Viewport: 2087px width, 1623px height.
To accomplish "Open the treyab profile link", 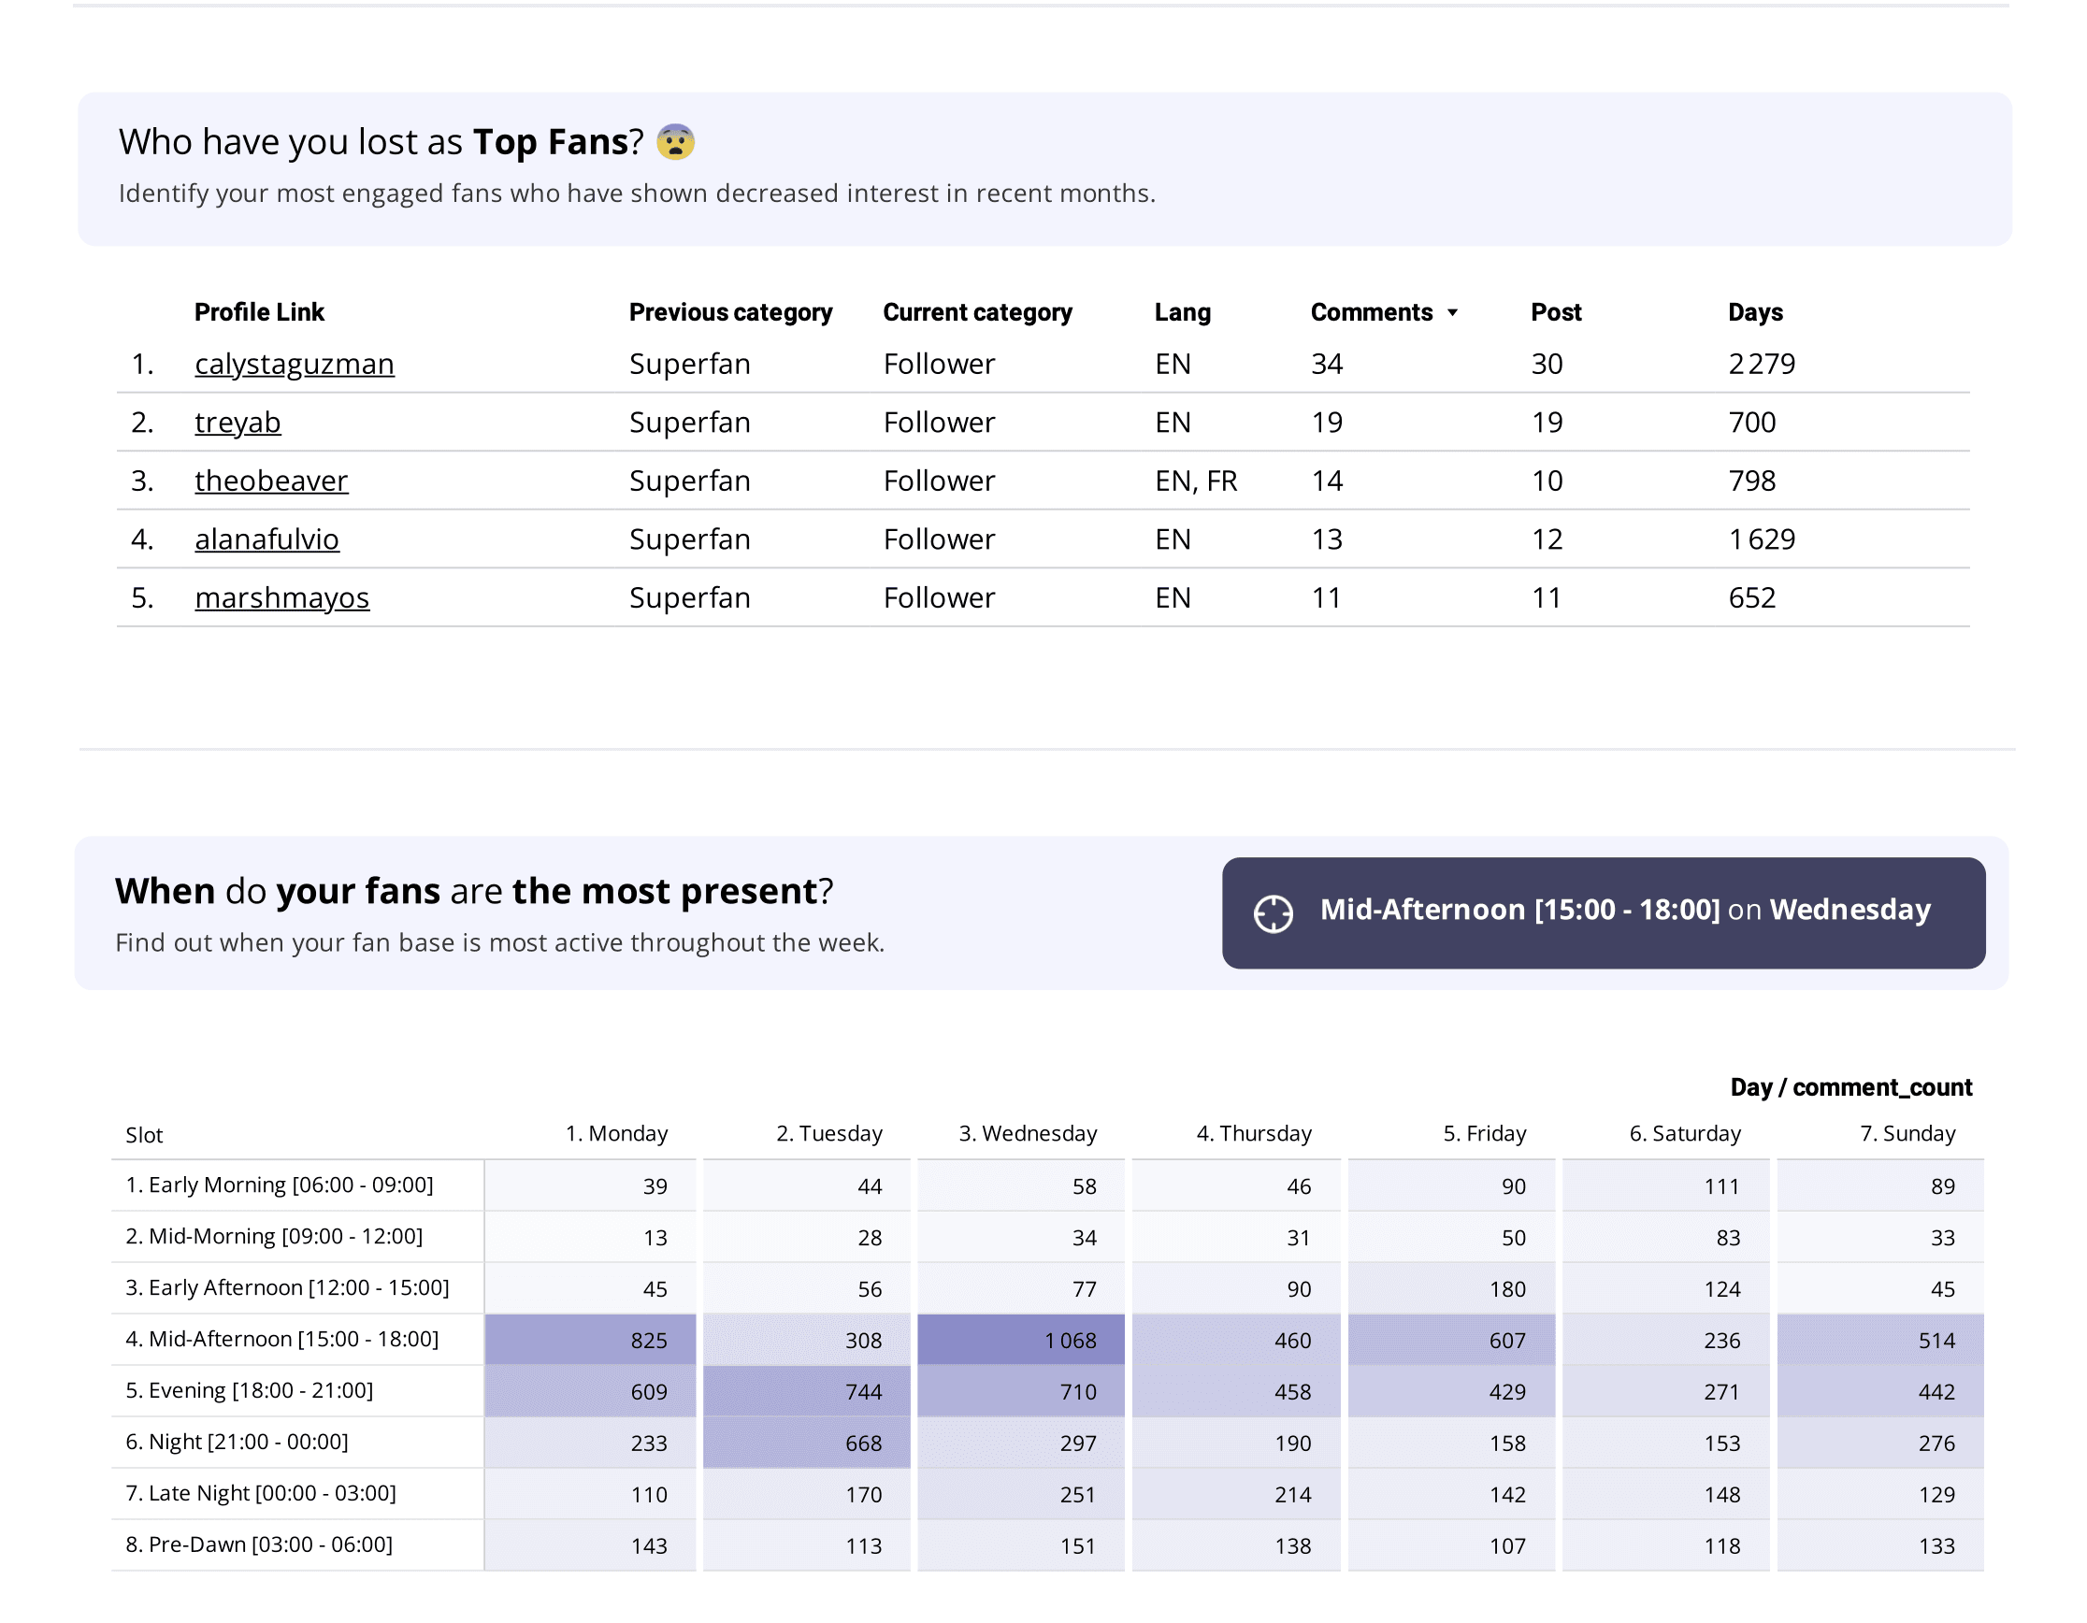I will click(237, 423).
